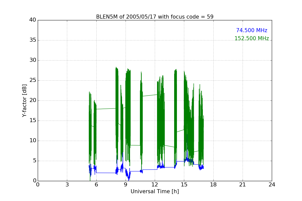The width and height of the screenshot is (302, 201).
Task: Click the y-axis tick label 20
Action: [x=33, y=100]
